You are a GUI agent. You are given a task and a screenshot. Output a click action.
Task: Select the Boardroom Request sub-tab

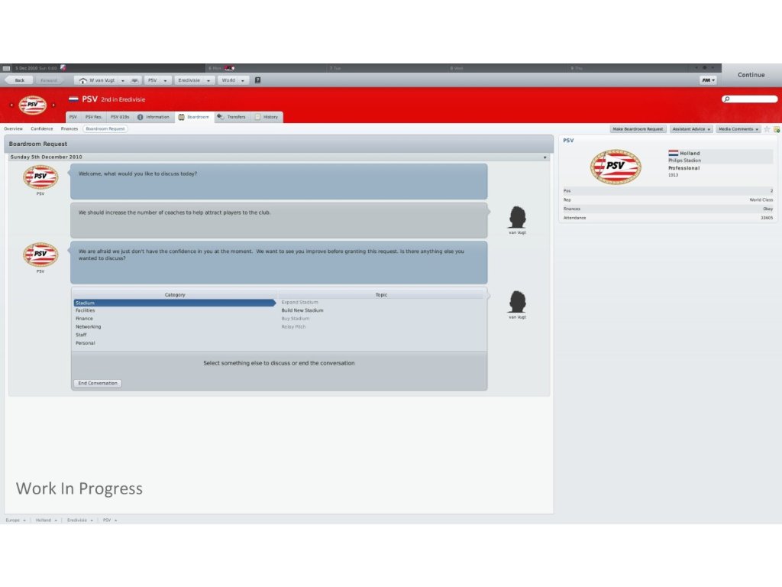tap(105, 128)
